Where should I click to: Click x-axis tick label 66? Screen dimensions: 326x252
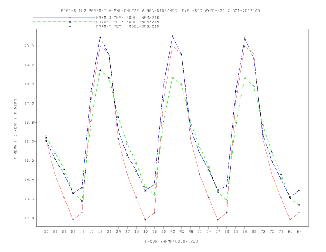[245, 231]
